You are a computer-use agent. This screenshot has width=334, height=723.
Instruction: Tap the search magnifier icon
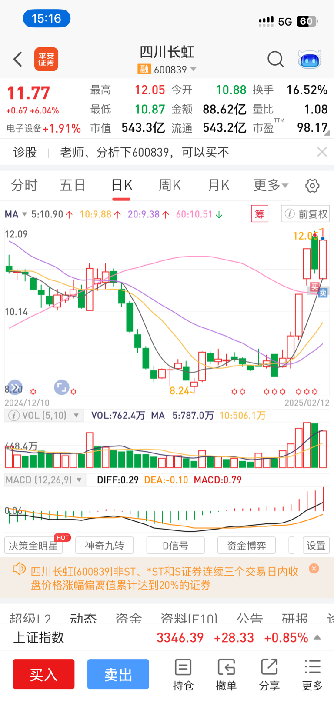pos(275,59)
